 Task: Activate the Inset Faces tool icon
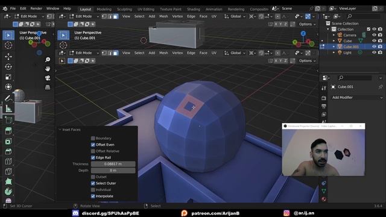tap(8, 141)
